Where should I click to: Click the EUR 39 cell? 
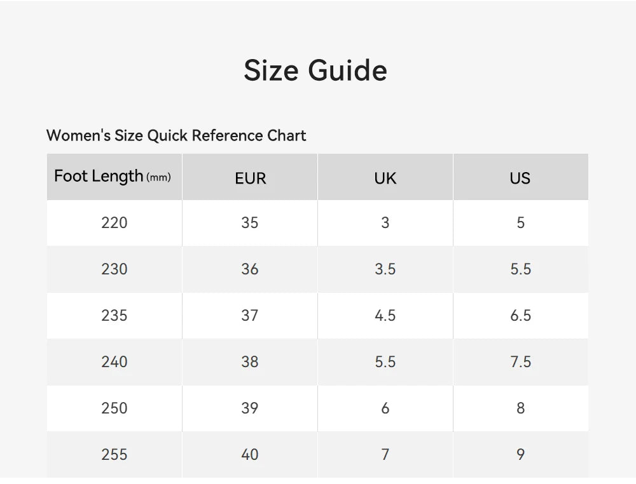point(250,408)
